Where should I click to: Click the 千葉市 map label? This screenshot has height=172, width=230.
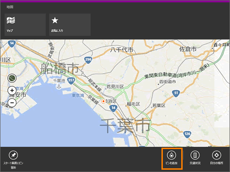click(125, 126)
